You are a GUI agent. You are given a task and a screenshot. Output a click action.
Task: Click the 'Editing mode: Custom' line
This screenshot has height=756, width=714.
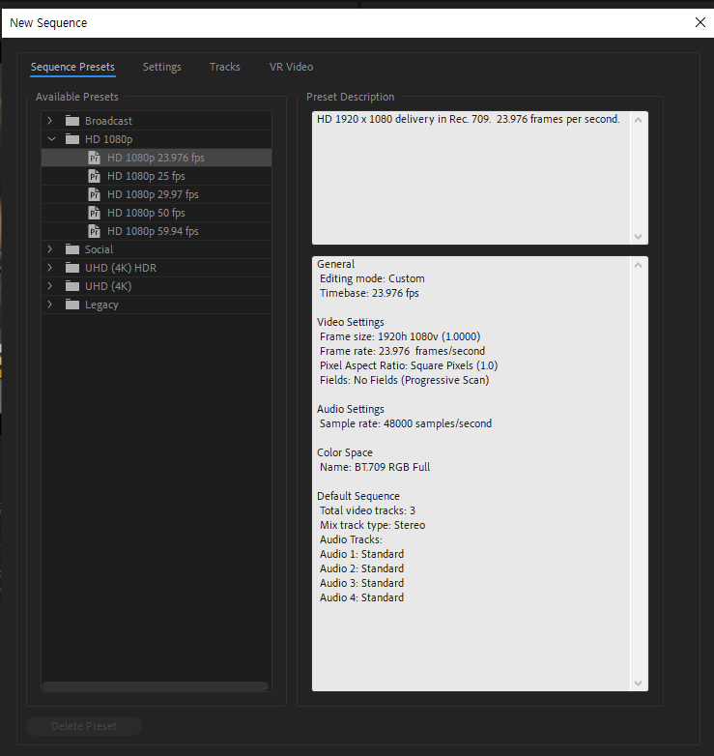(372, 278)
